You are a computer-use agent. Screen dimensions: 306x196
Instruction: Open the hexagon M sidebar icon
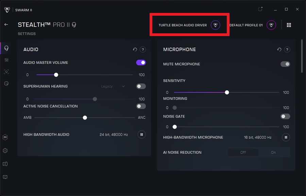5,137
